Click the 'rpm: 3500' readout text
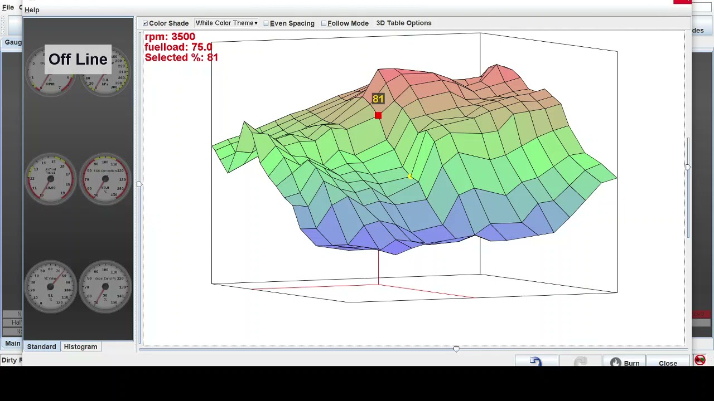The width and height of the screenshot is (714, 401). tap(170, 37)
